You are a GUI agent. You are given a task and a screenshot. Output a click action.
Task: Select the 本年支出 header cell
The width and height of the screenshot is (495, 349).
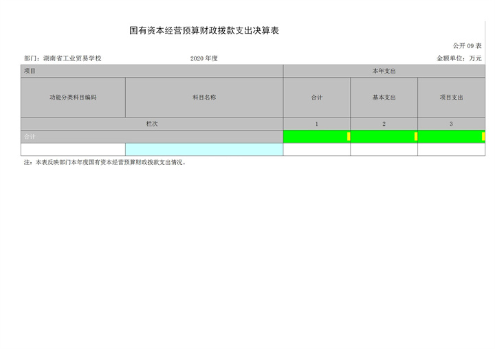(384, 71)
